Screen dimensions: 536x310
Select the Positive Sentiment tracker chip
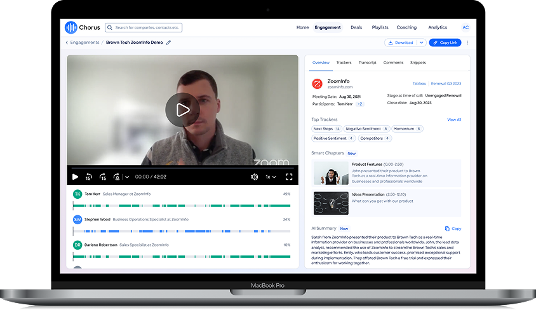click(x=333, y=138)
